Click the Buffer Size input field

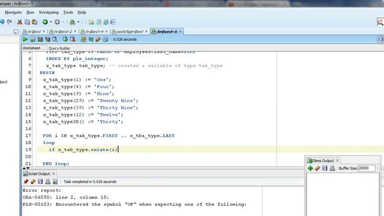coord(367,168)
